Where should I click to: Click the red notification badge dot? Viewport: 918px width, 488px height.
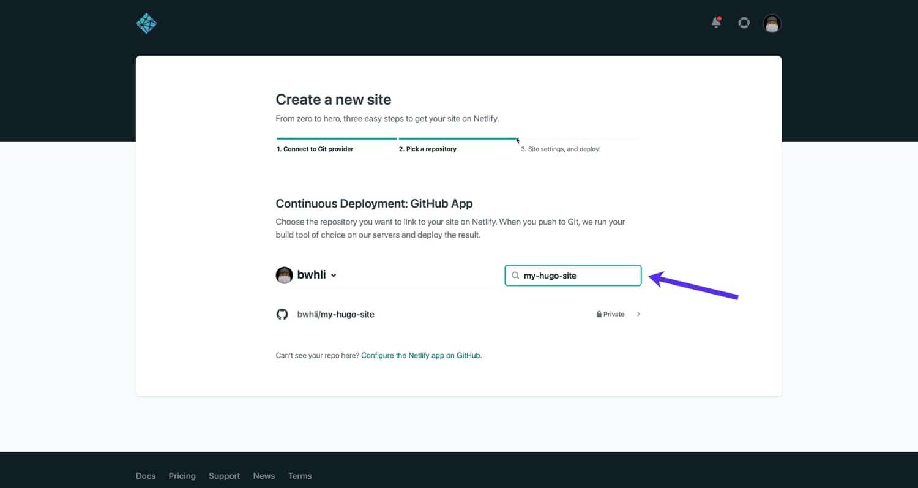click(x=720, y=18)
